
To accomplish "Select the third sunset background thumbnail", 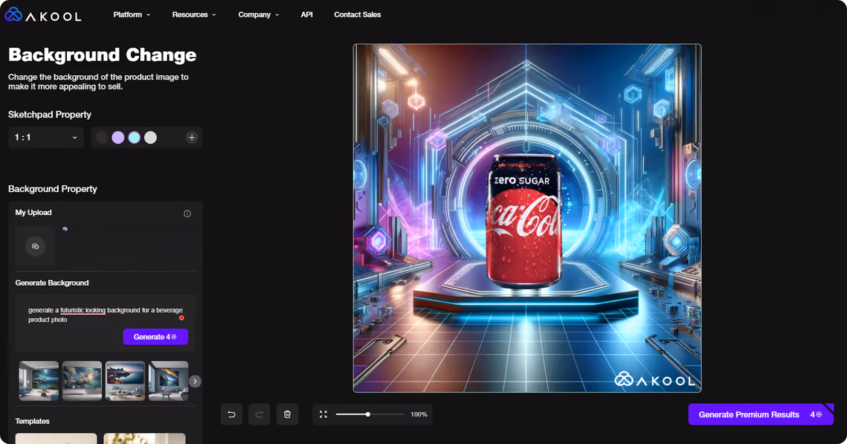I will pyautogui.click(x=125, y=381).
